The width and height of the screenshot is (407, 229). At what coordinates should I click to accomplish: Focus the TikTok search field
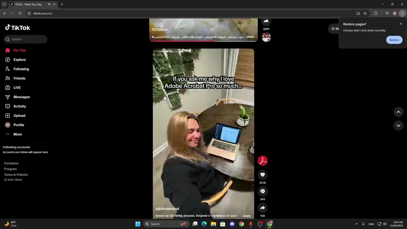[x=25, y=39]
